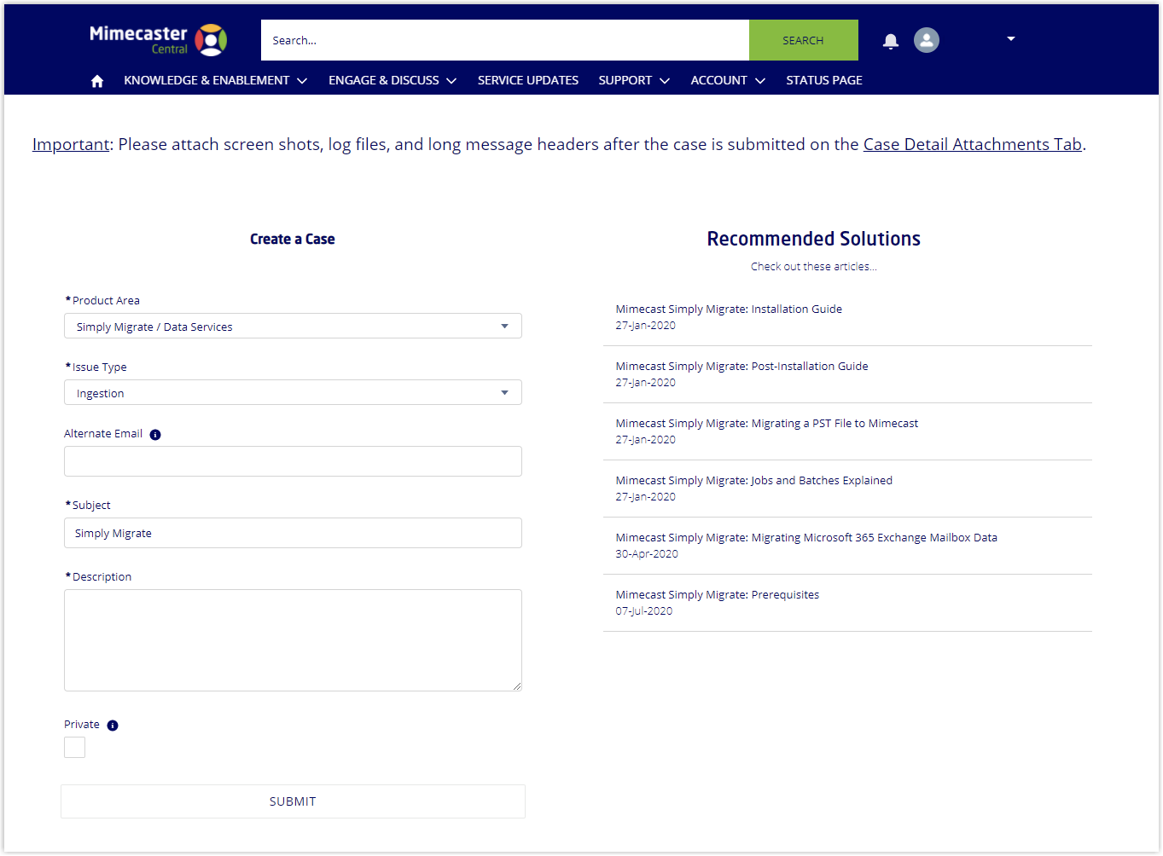Image resolution: width=1163 pixels, height=856 pixels.
Task: Click the home icon in navigation bar
Action: point(97,81)
